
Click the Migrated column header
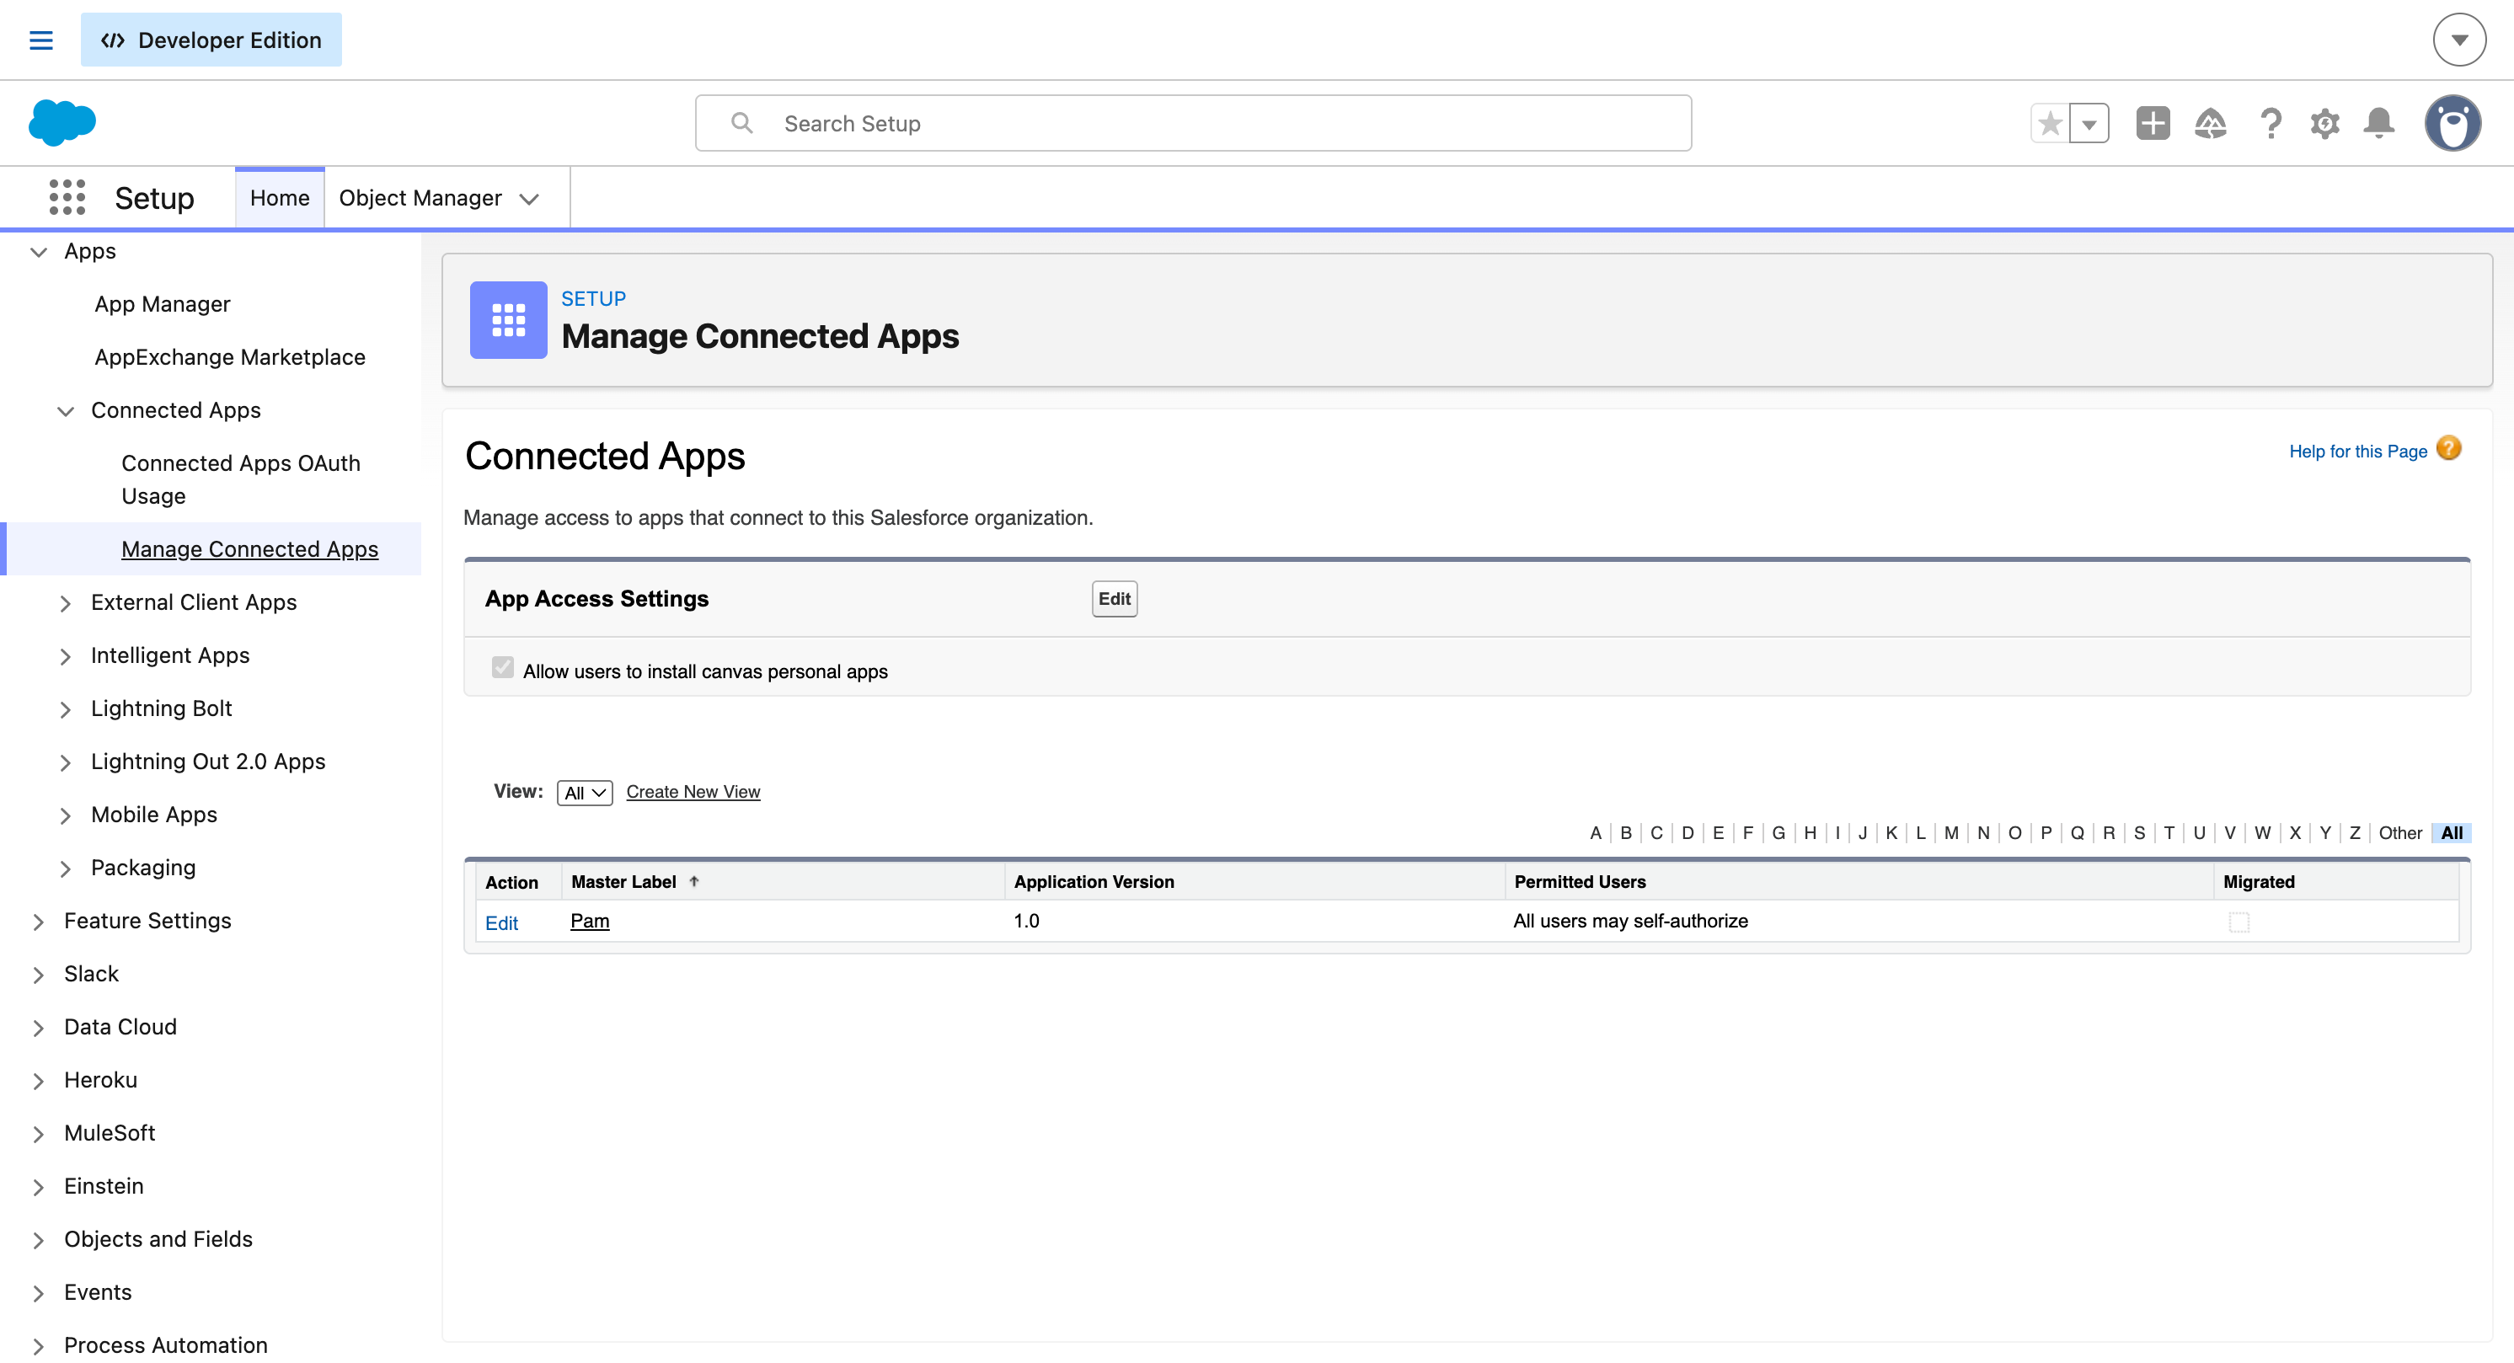pyautogui.click(x=2259, y=881)
